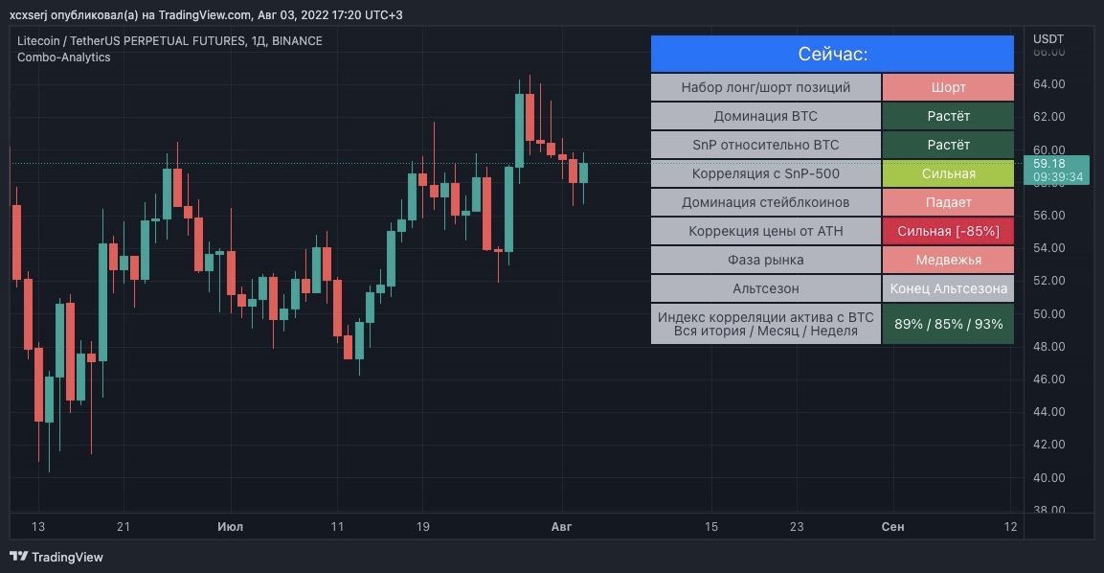Select the Combo-Analytics indicator label
1104x573 pixels.
[63, 57]
